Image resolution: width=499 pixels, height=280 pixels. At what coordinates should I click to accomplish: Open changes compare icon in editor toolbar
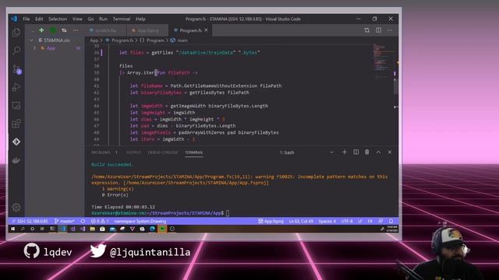pyautogui.click(x=367, y=30)
